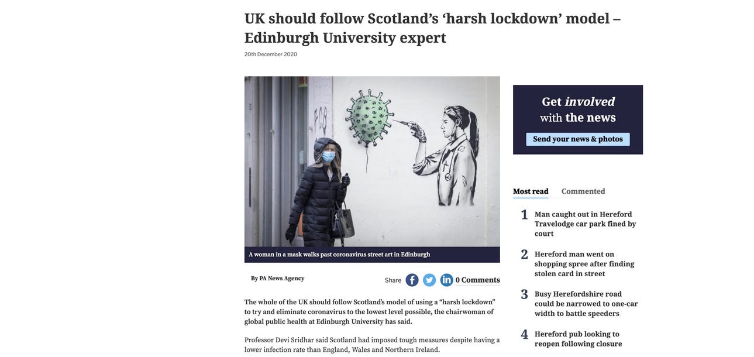This screenshot has height=357, width=754.
Task: Click Send your news & photos button
Action: (578, 139)
